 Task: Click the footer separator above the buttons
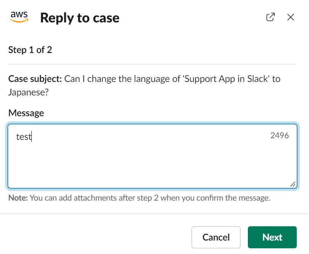pos(154,214)
